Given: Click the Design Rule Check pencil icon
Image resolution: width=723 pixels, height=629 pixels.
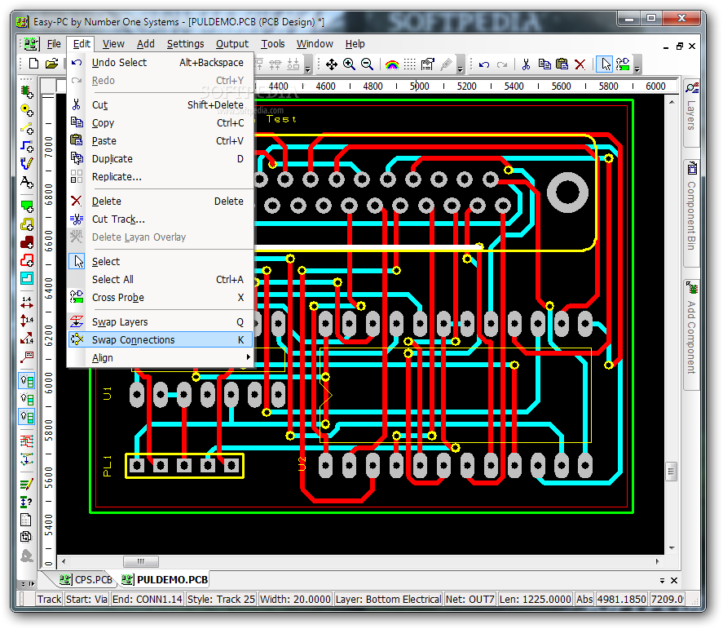Looking at the screenshot, I should [x=27, y=484].
